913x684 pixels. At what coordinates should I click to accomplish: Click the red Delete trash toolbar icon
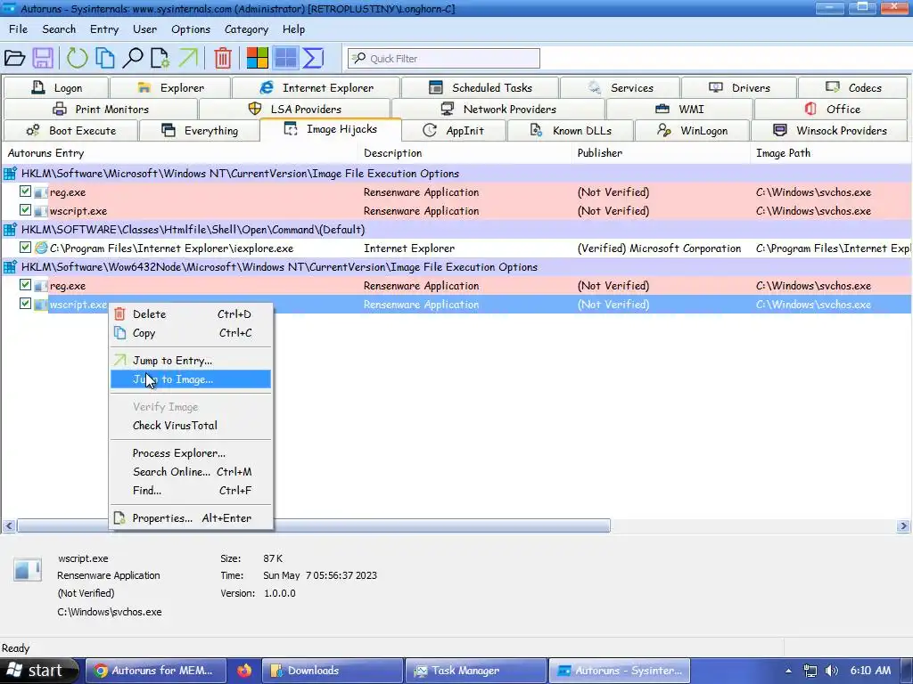click(x=222, y=58)
